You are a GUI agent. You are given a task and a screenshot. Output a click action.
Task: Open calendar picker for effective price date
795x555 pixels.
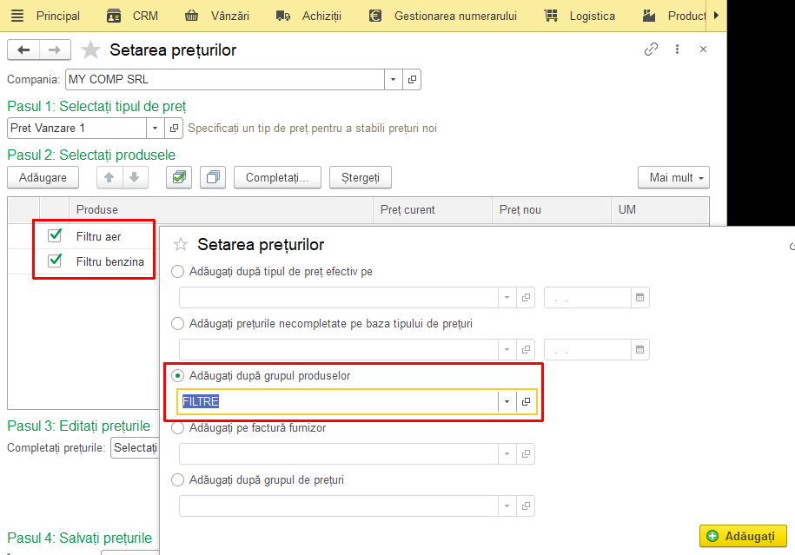[x=639, y=298]
